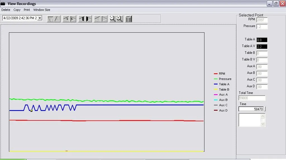Viewport: 286px width, 160px height.
Task: Click inside the notes text box
Action: coord(249,120)
